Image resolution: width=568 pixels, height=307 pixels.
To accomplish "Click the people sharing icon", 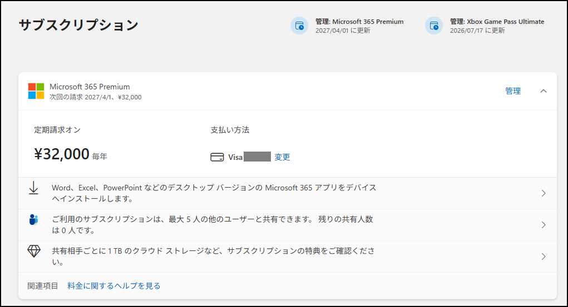I will [x=34, y=219].
